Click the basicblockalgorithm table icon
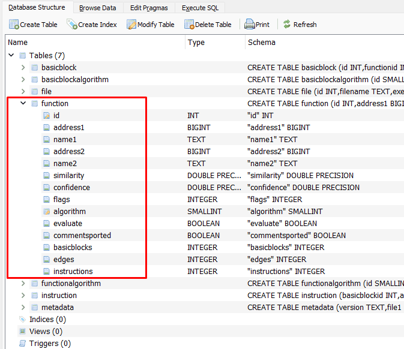Image resolution: width=404 pixels, height=349 pixels. tap(35, 80)
